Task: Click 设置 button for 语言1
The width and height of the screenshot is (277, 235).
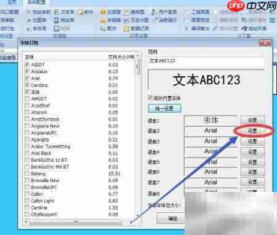Action: coord(252,120)
